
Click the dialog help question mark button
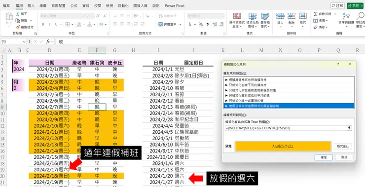(338, 64)
